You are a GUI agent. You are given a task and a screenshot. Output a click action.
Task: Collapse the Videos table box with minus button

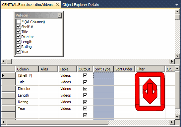60,15
